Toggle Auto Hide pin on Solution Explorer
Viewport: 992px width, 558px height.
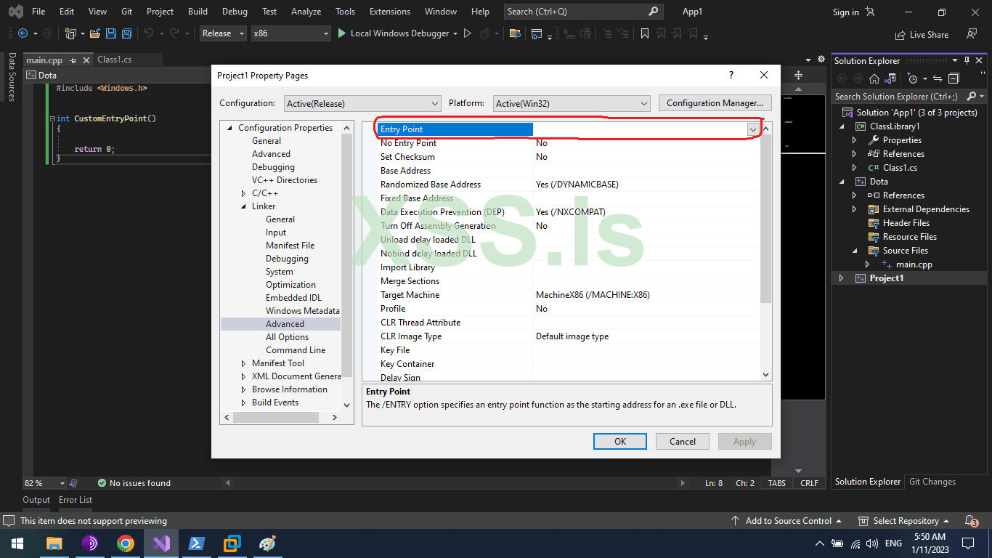pyautogui.click(x=966, y=61)
